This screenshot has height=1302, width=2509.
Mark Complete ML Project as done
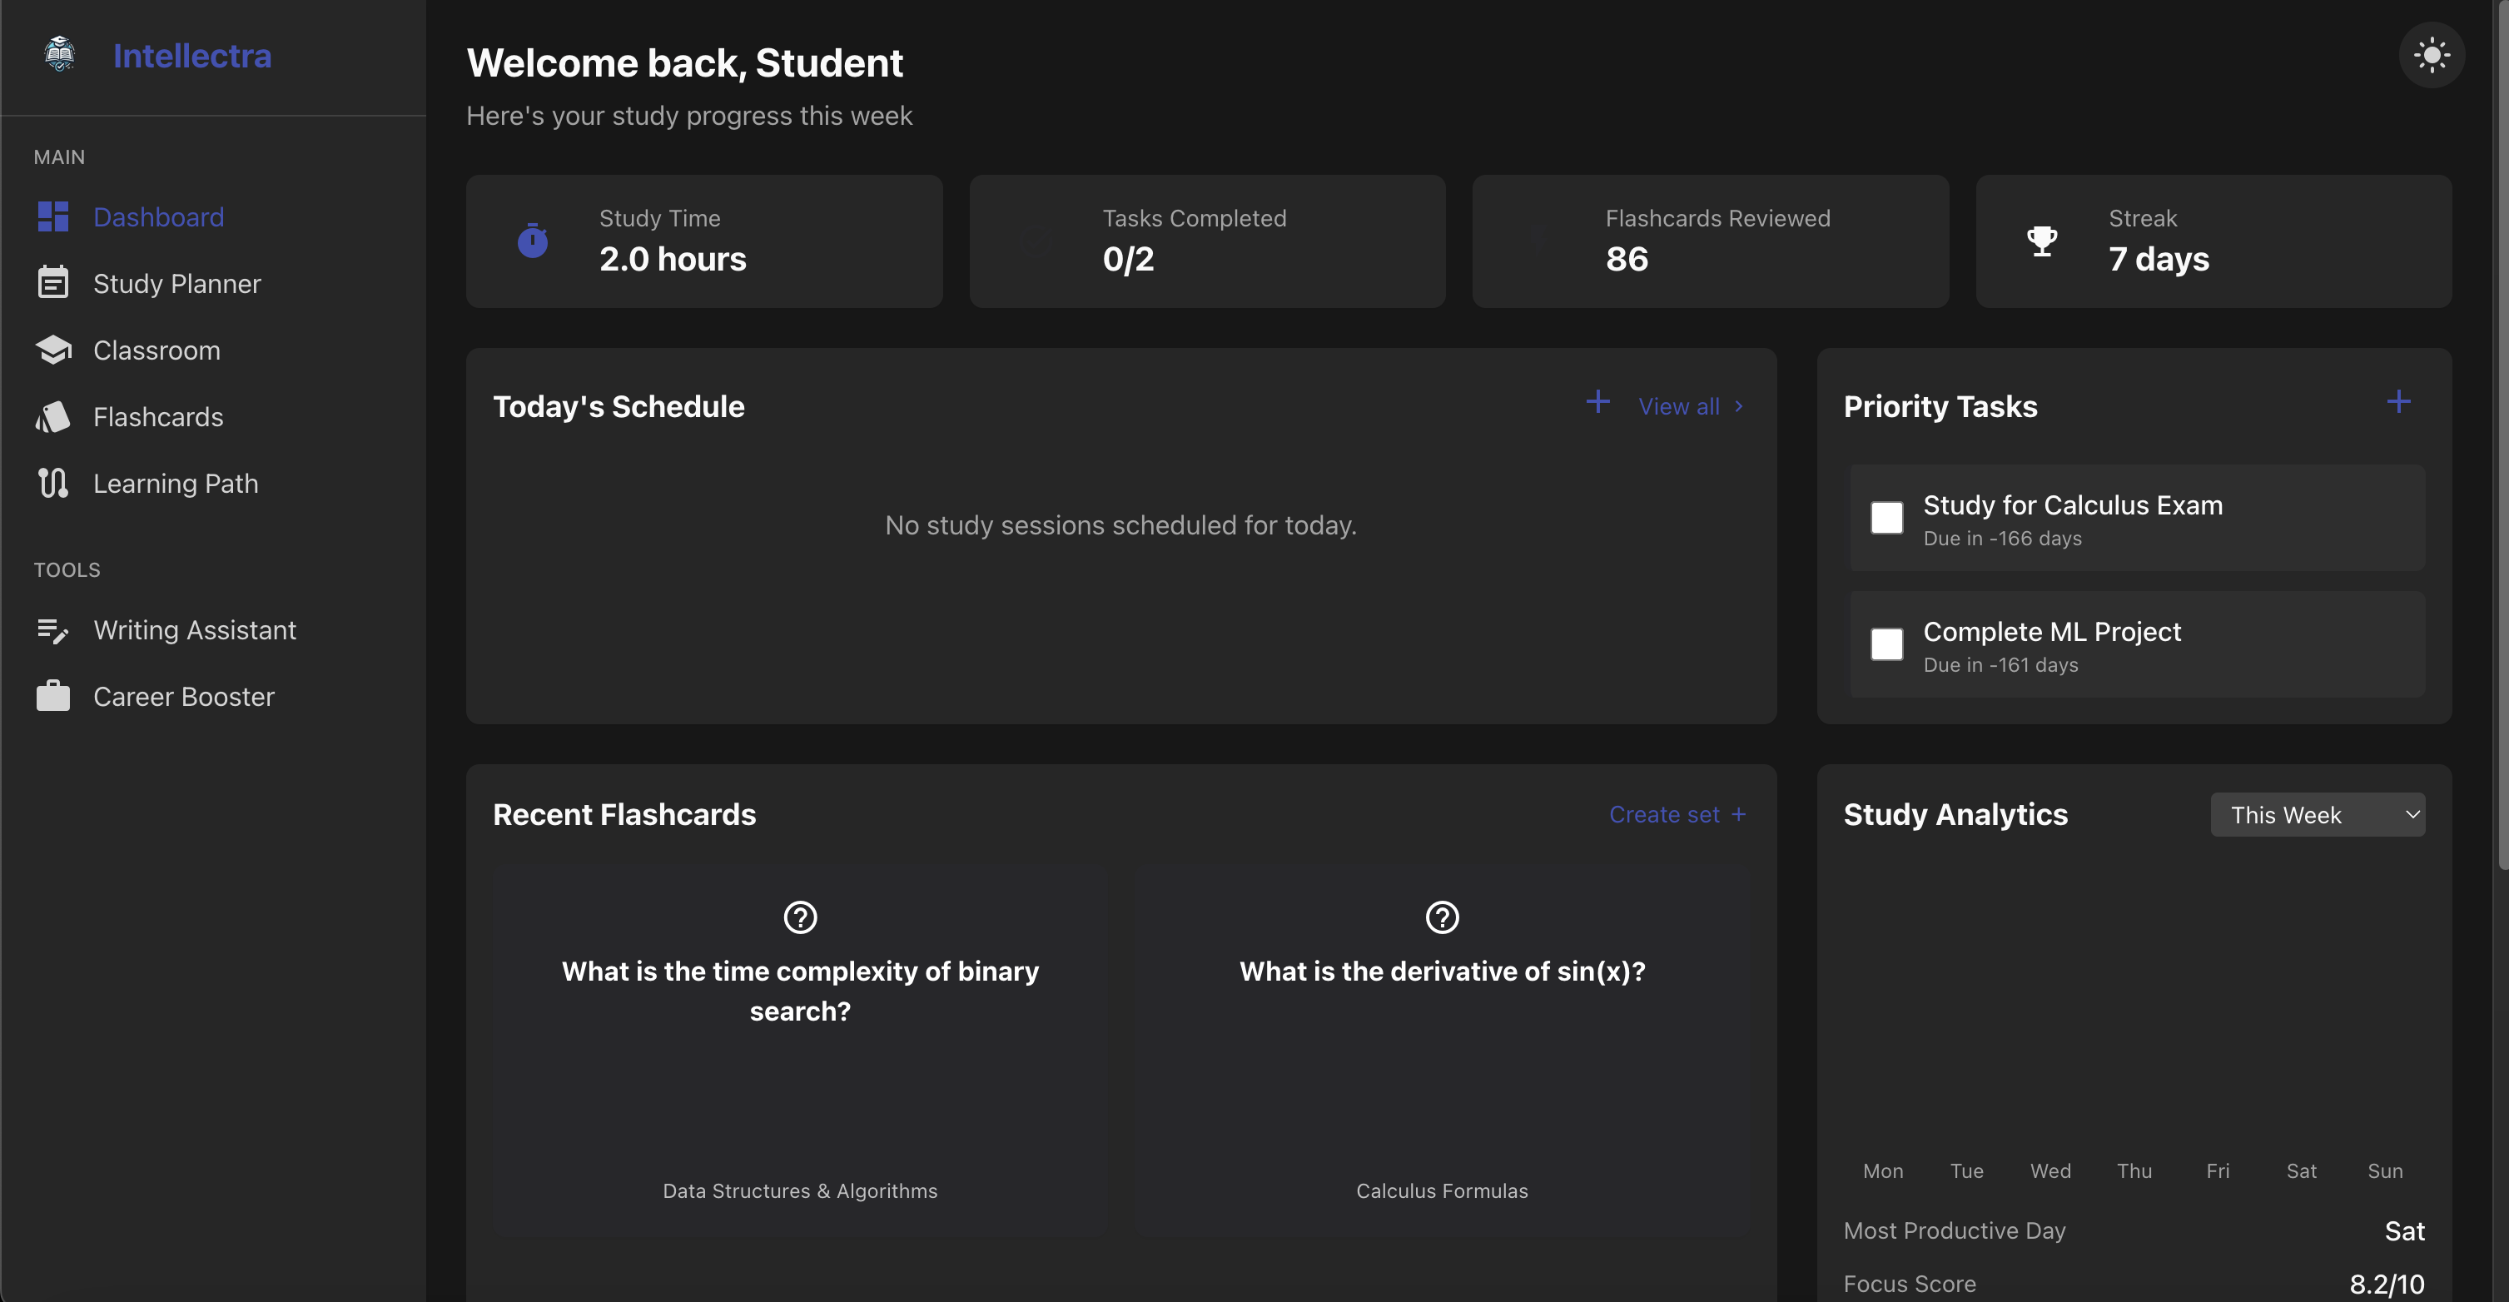(1886, 644)
